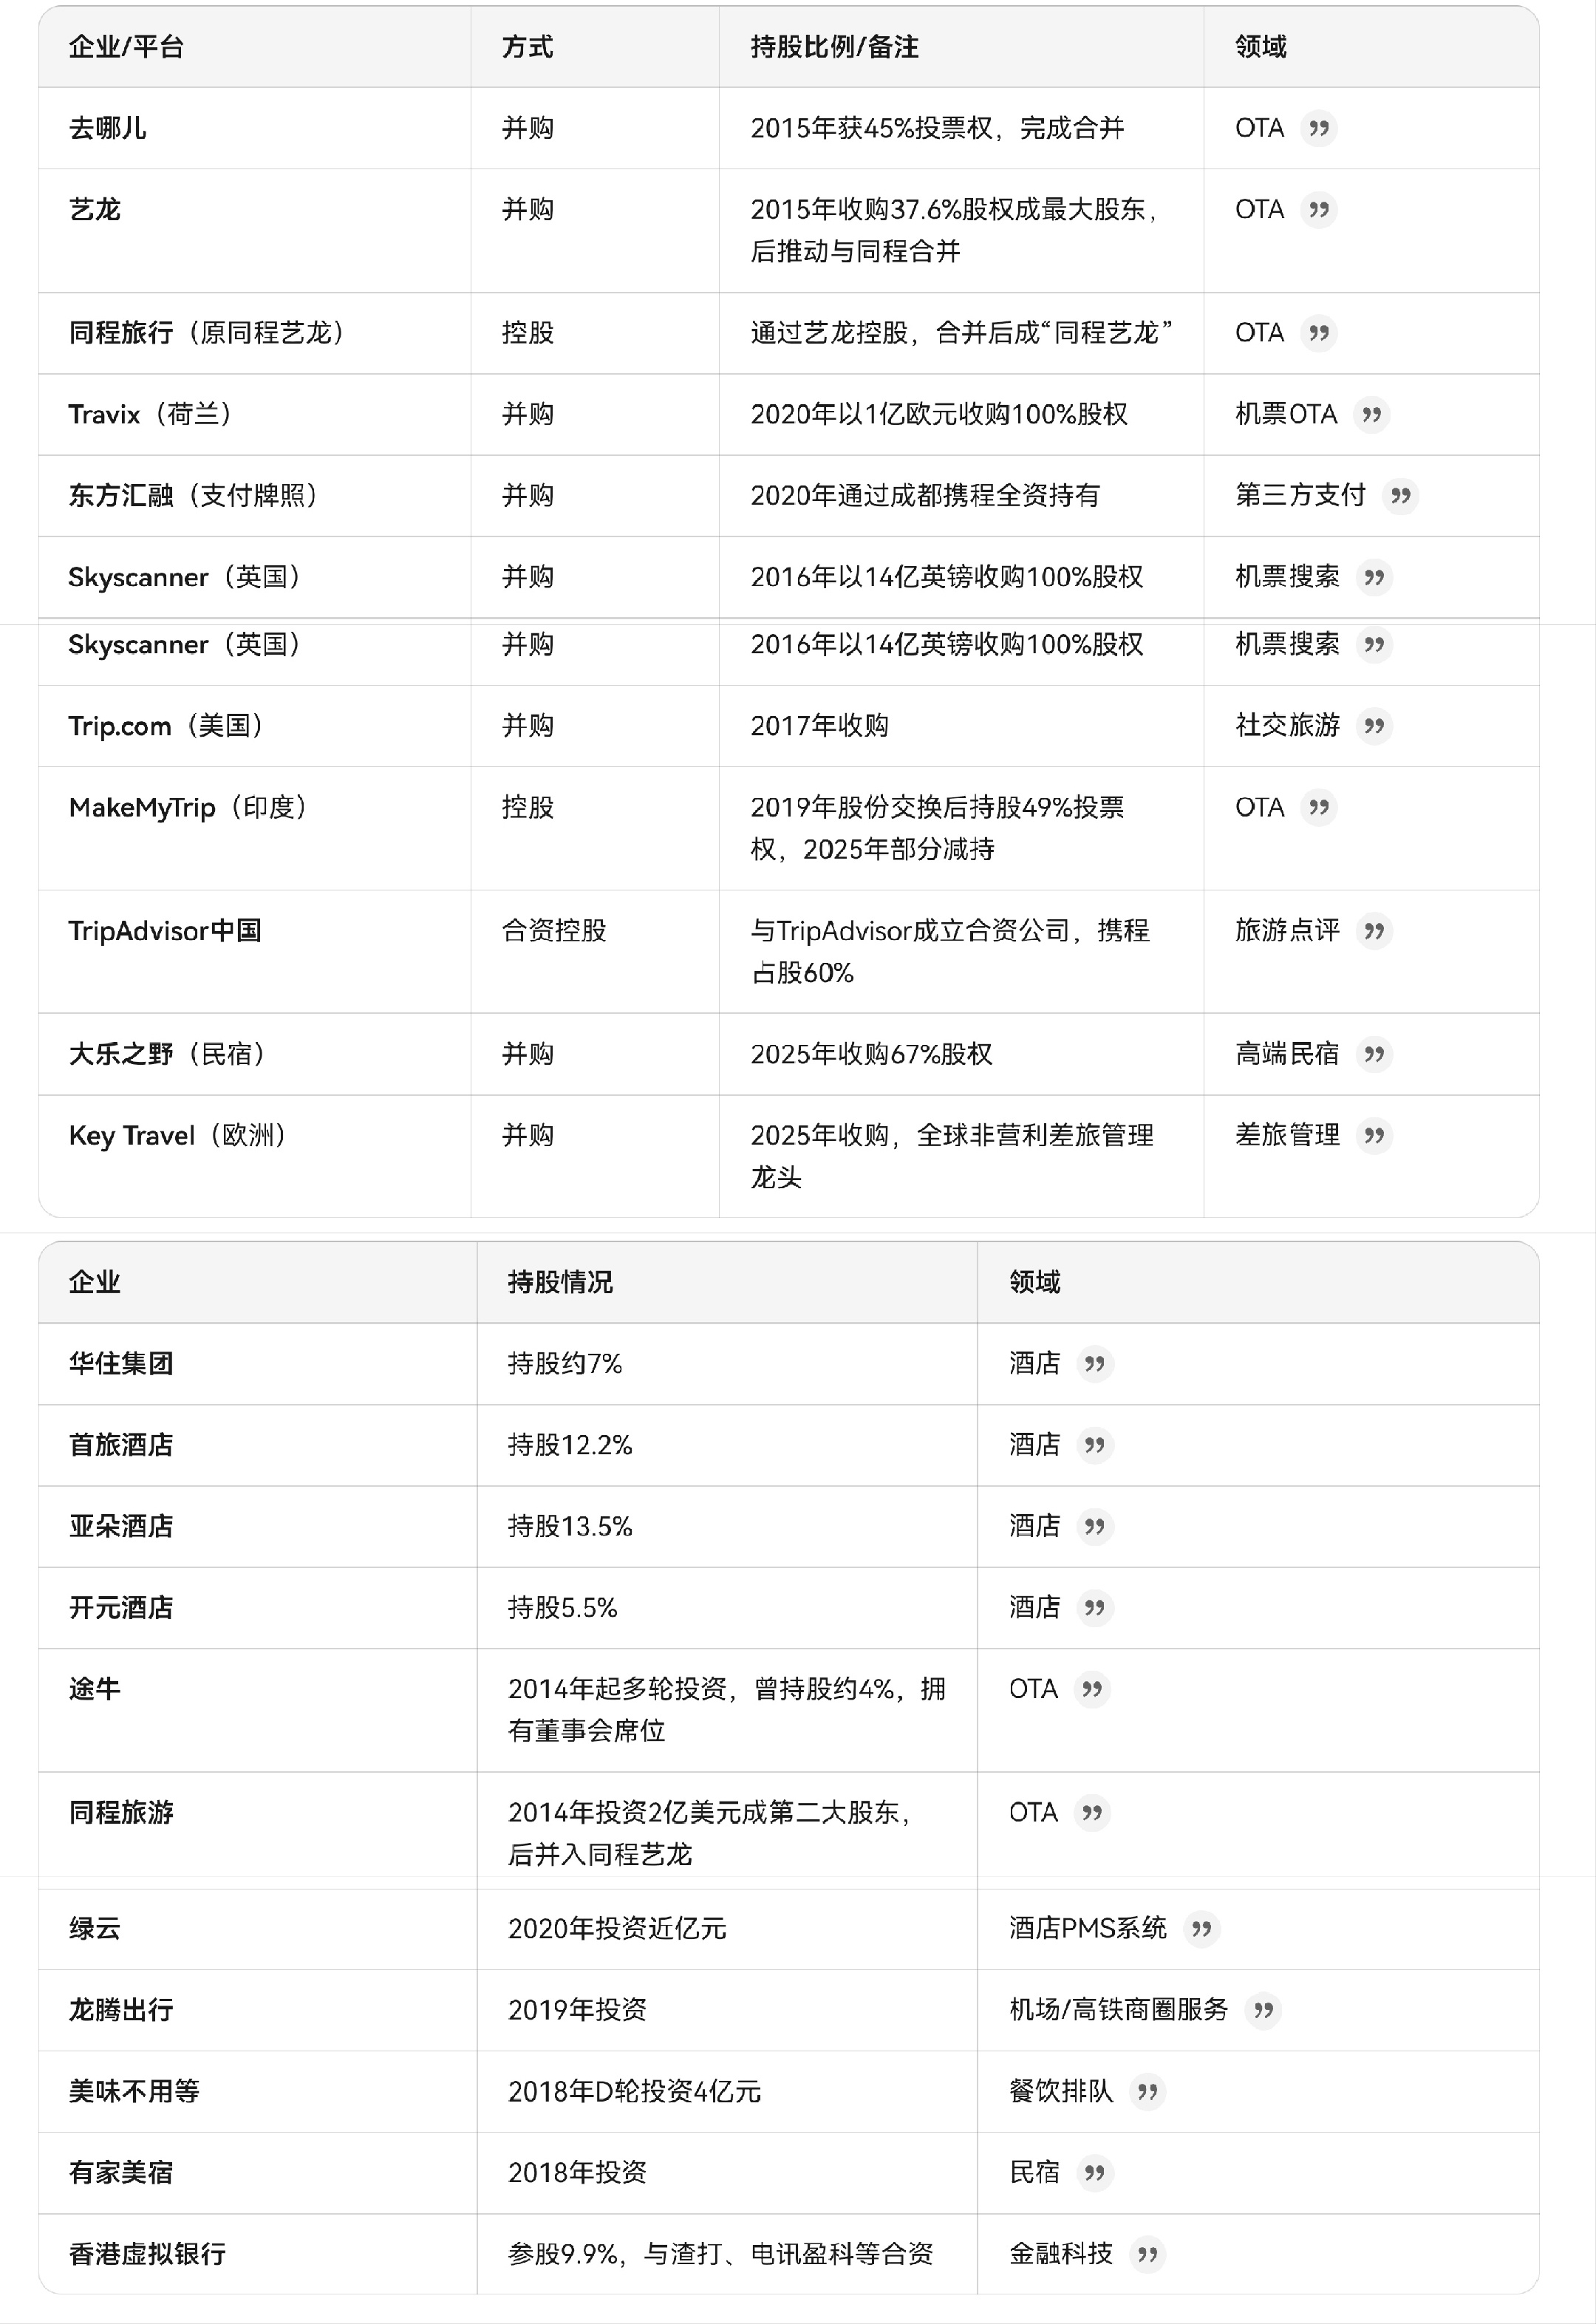Screen dimensions: 1596x2324
Task: Click citation icon in 有家美宿 民宿 row
Action: [1094, 2173]
